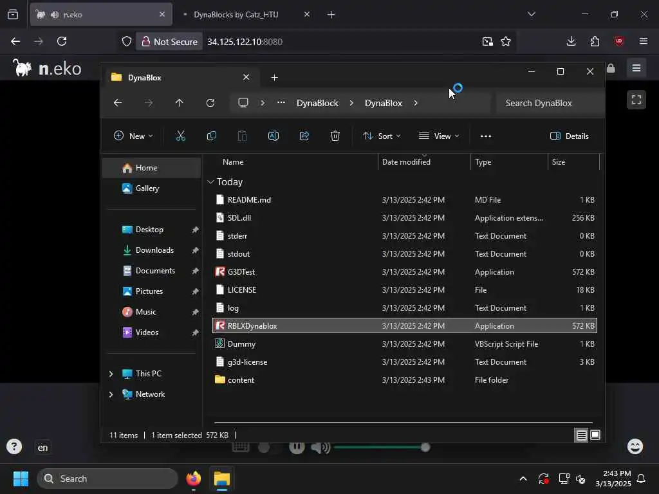The width and height of the screenshot is (659, 494).
Task: Collapse the Today group
Action: pos(210,182)
